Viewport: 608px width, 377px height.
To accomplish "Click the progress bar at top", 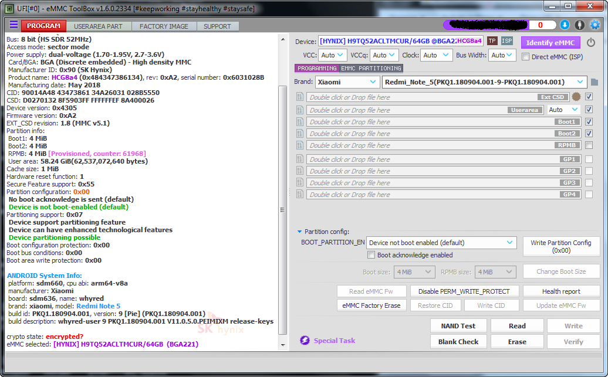I will [x=499, y=25].
